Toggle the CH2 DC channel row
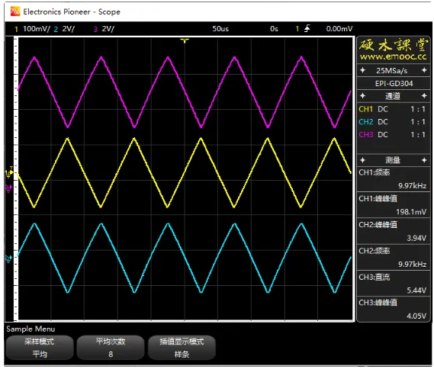Image resolution: width=434 pixels, height=369 pixels. (x=394, y=122)
